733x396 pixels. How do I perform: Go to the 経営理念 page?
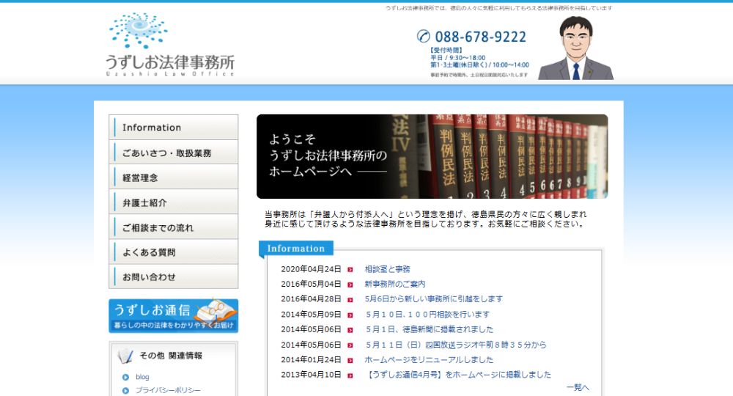[174, 177]
